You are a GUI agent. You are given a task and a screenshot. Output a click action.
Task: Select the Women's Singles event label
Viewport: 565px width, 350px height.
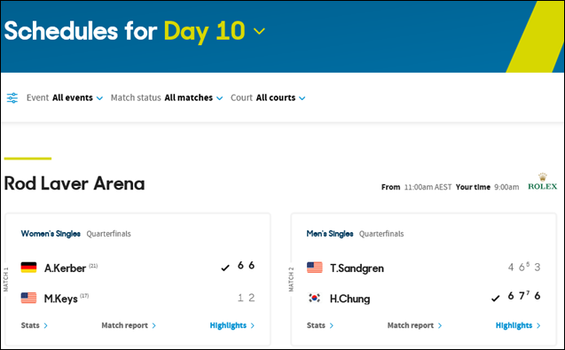pos(51,234)
